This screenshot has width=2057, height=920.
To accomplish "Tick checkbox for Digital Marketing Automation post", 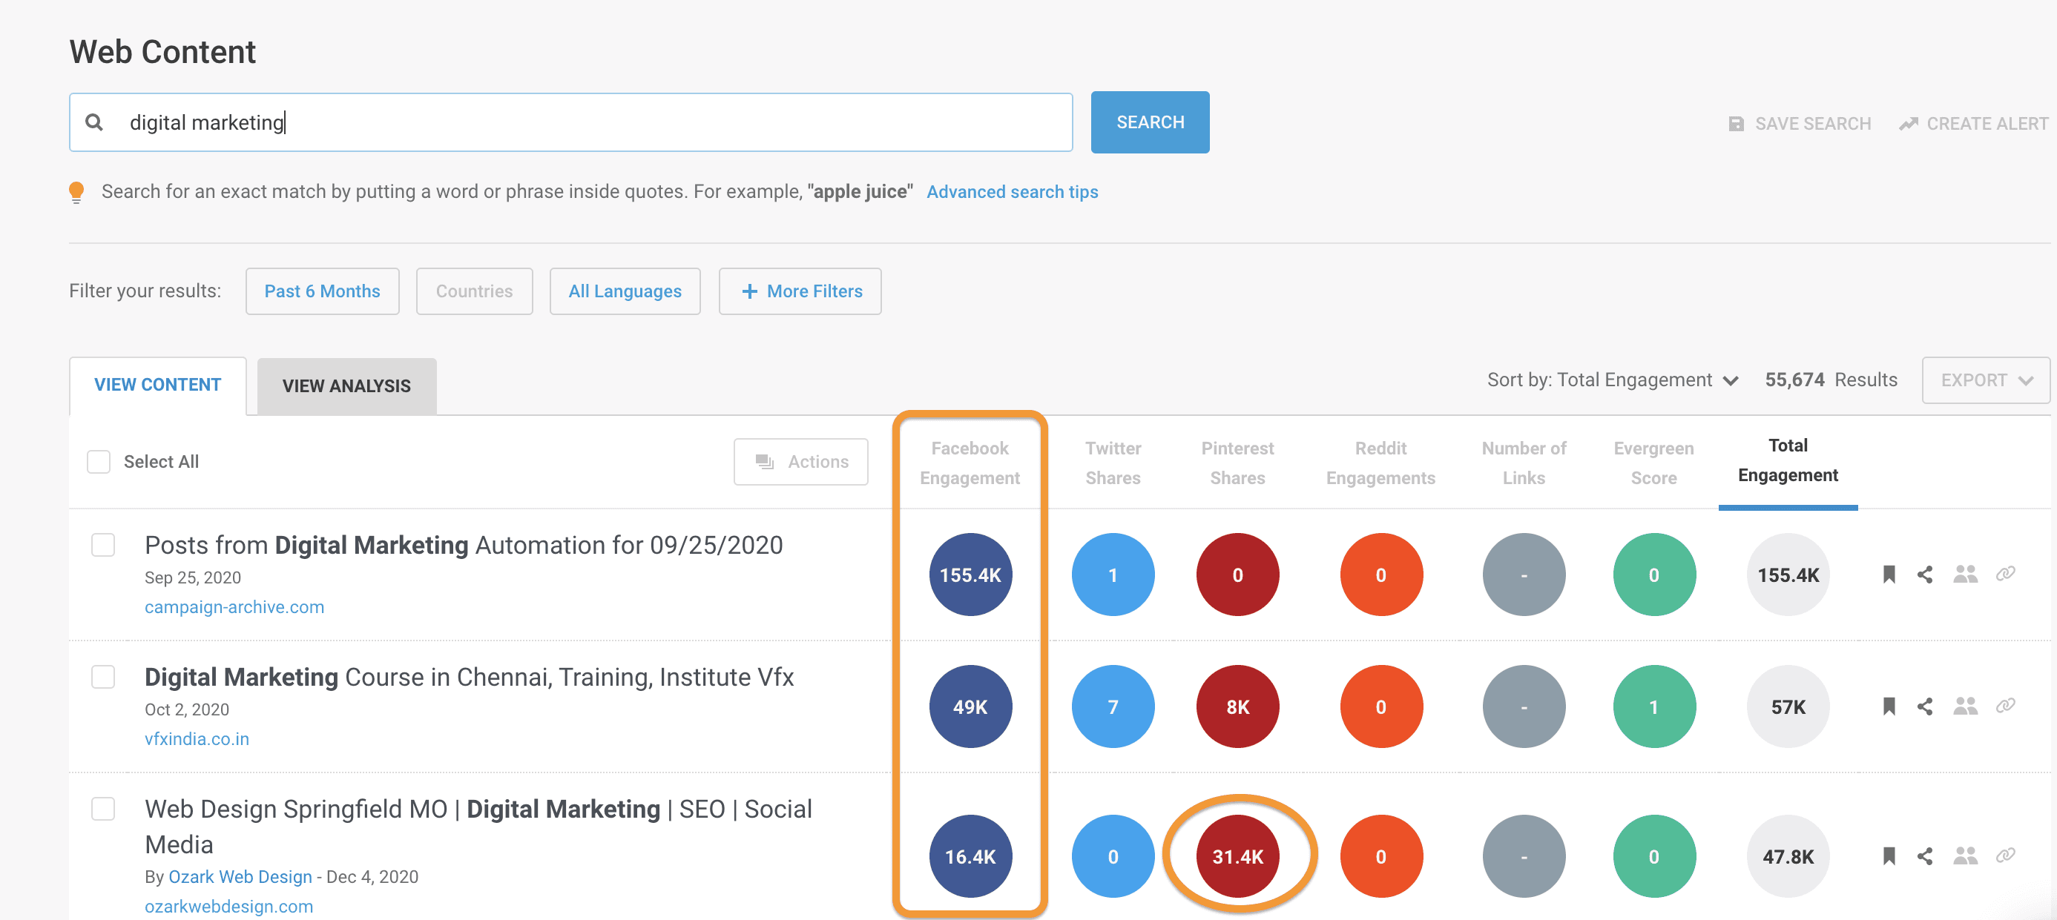I will click(x=103, y=545).
